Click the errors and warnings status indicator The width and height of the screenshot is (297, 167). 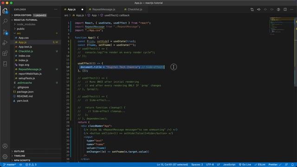point(31,165)
